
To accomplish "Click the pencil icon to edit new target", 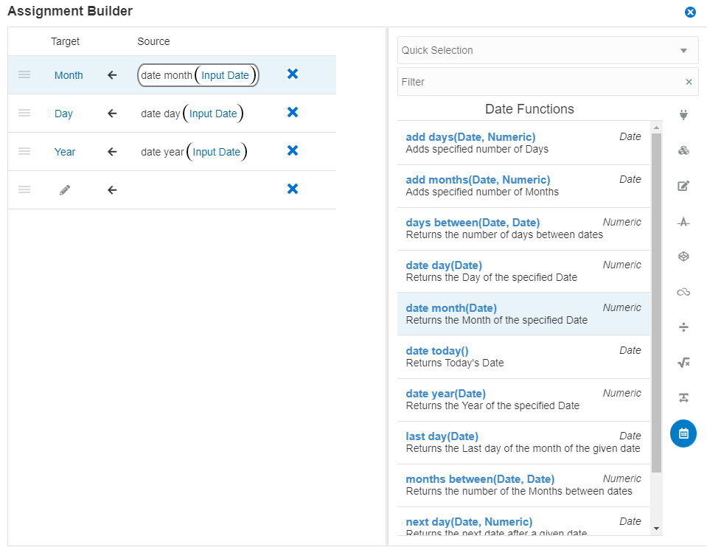I will tap(65, 189).
